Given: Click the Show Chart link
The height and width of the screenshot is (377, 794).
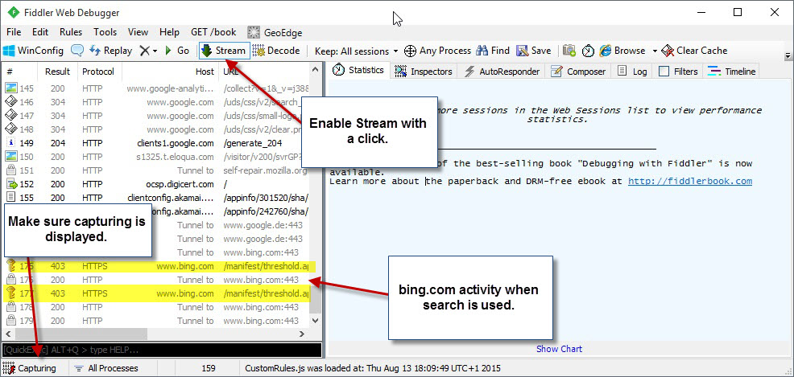Looking at the screenshot, I should [559, 349].
